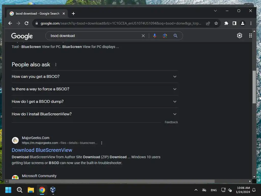View site information lock icon
The height and width of the screenshot is (196, 261).
[x=37, y=23]
